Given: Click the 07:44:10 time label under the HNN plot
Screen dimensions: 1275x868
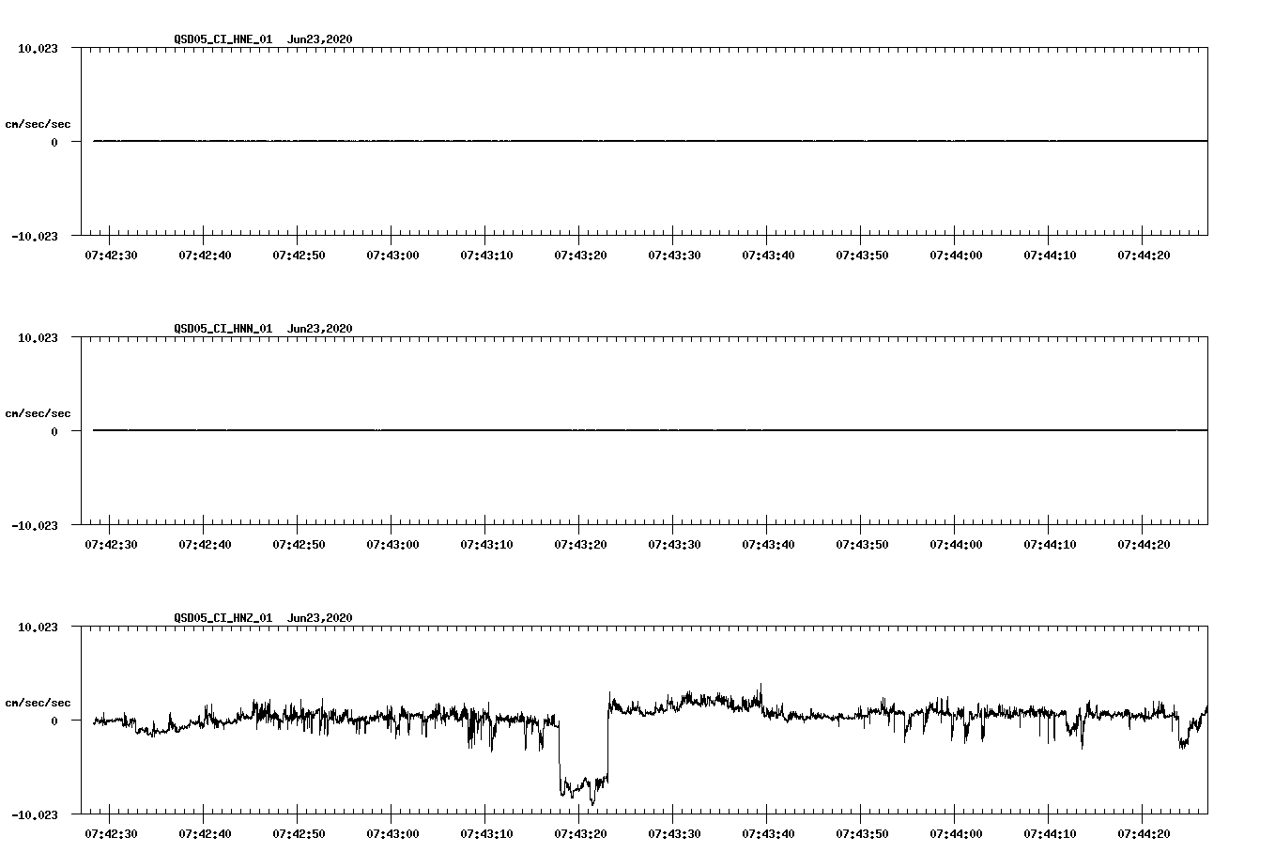Looking at the screenshot, I should point(1050,544).
